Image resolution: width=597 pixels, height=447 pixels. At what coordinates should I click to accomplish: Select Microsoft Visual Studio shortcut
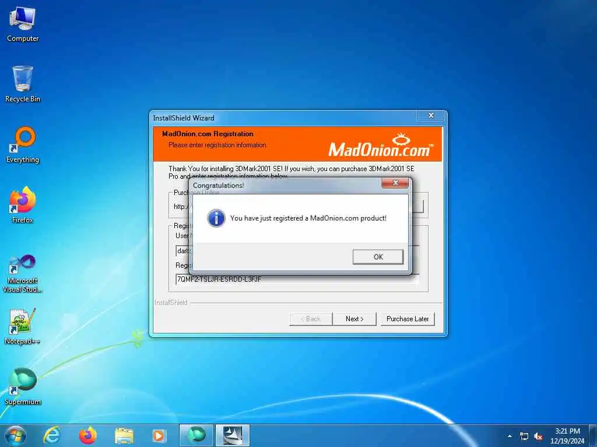tap(23, 274)
